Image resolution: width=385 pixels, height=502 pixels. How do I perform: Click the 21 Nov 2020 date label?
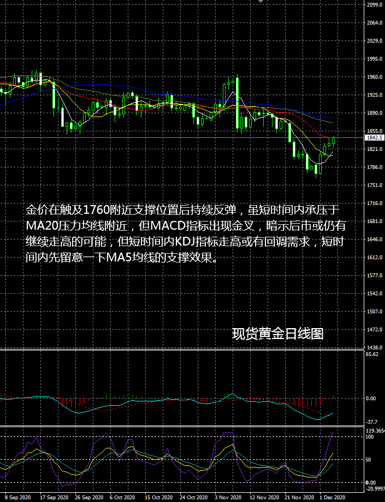299,498
